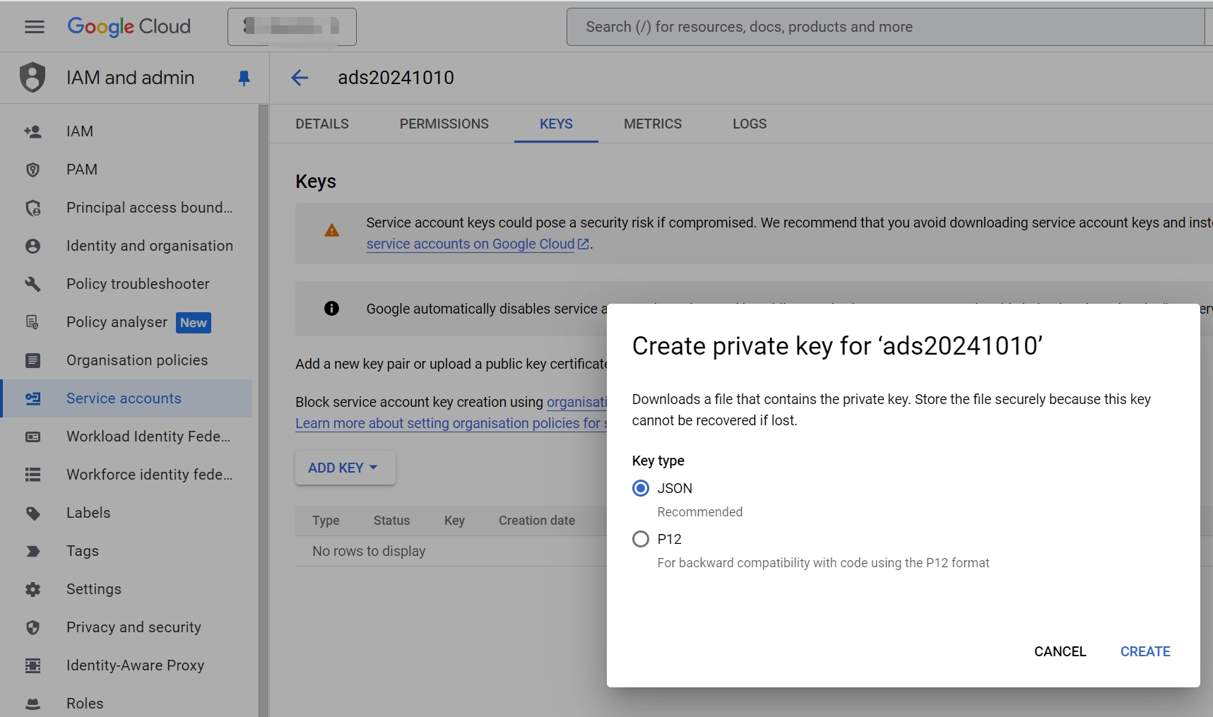Switch to the PERMISSIONS tab
1213x717 pixels.
coord(444,124)
